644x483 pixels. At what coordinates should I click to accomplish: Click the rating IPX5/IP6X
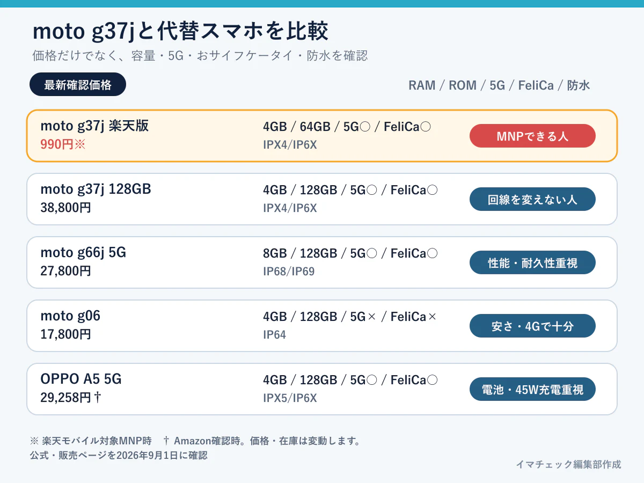pyautogui.click(x=290, y=398)
